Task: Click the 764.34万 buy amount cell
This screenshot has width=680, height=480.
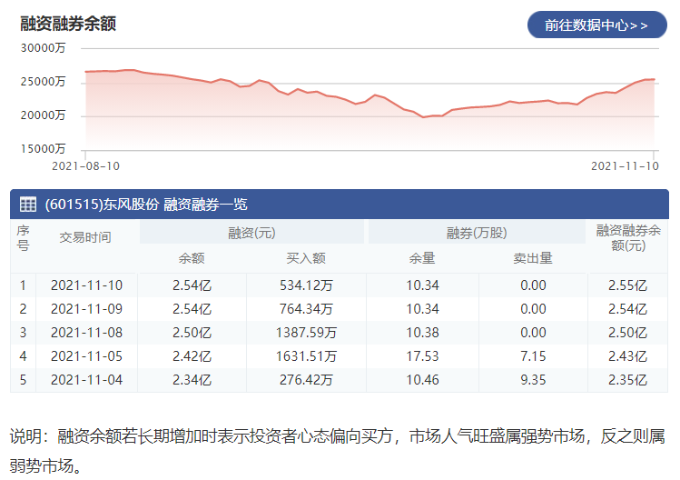Action: [306, 309]
